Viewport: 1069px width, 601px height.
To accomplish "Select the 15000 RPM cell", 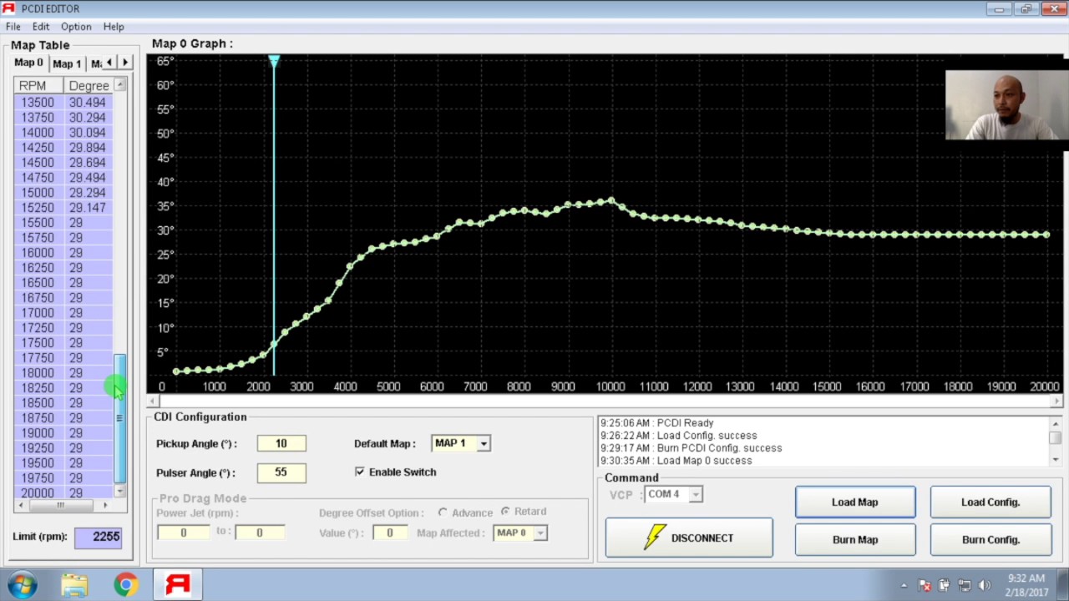I will tap(38, 193).
